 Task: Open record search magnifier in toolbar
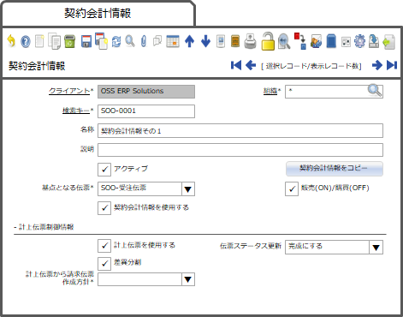pyautogui.click(x=130, y=41)
